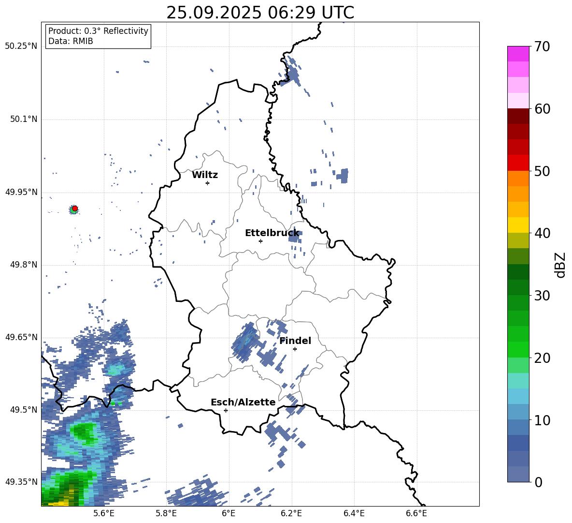Click the Ettelbruck city label
Screen dimensions: 572x523
(272, 233)
